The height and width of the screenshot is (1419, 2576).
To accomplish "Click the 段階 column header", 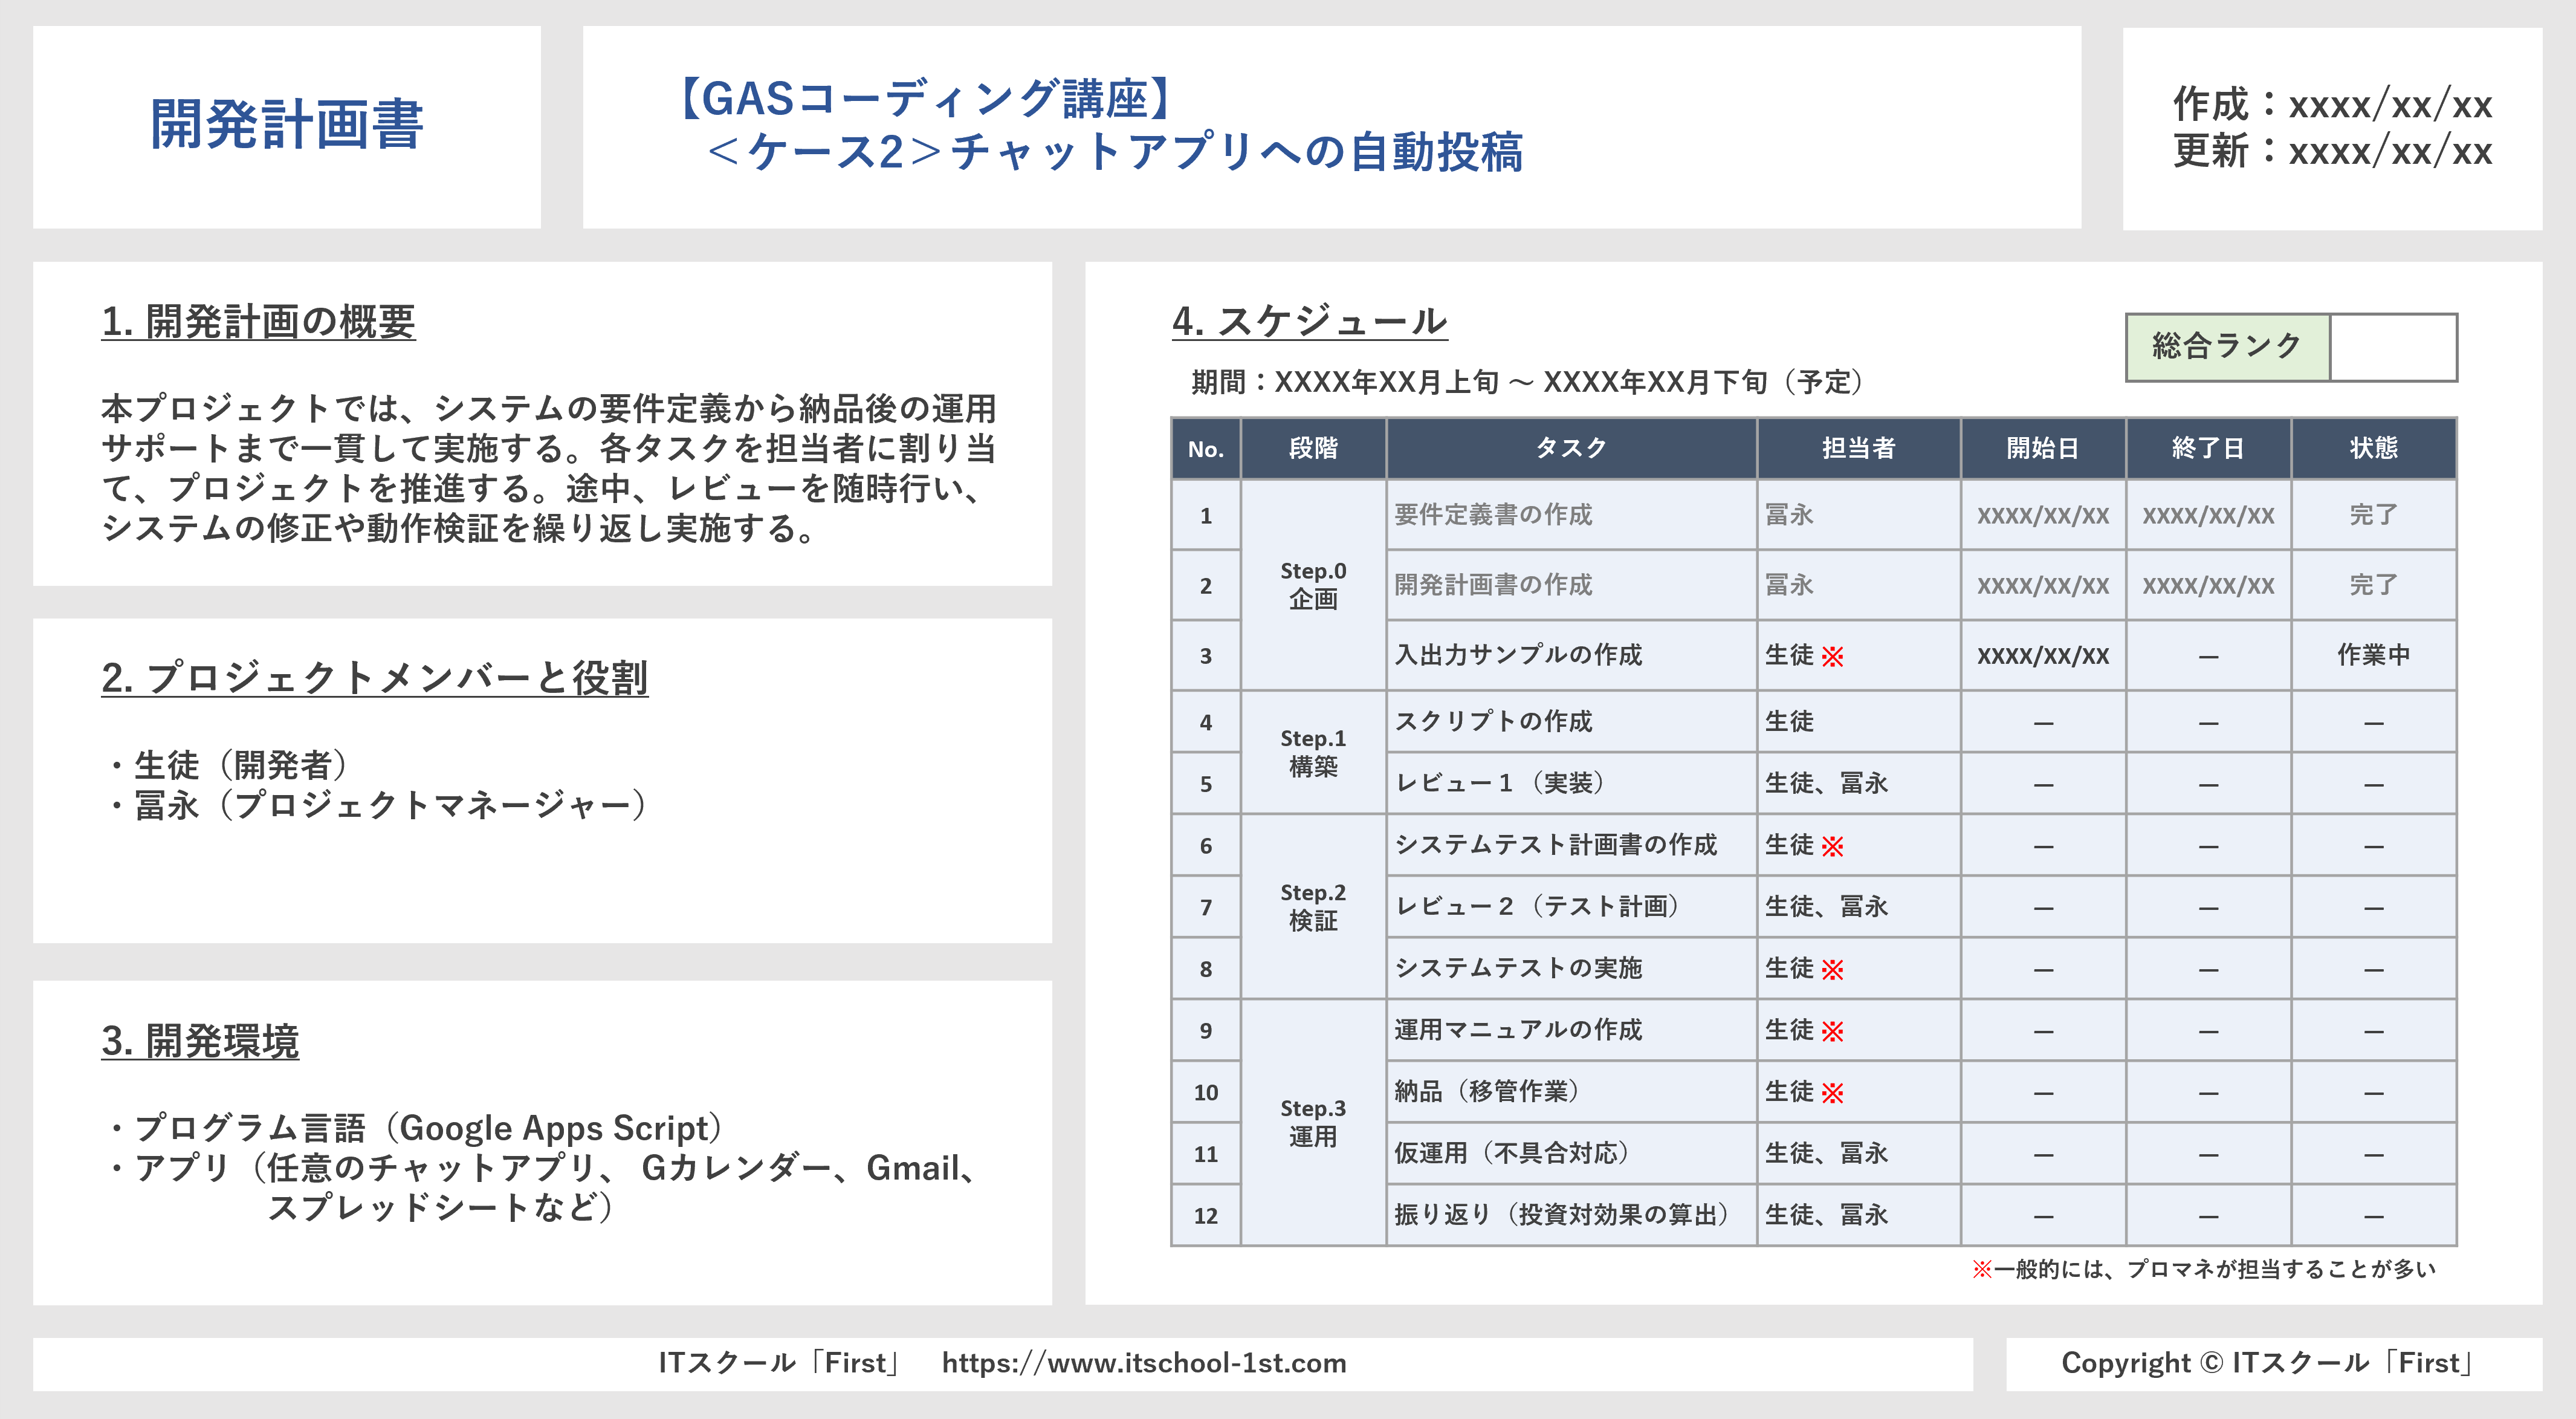I will tap(1313, 449).
